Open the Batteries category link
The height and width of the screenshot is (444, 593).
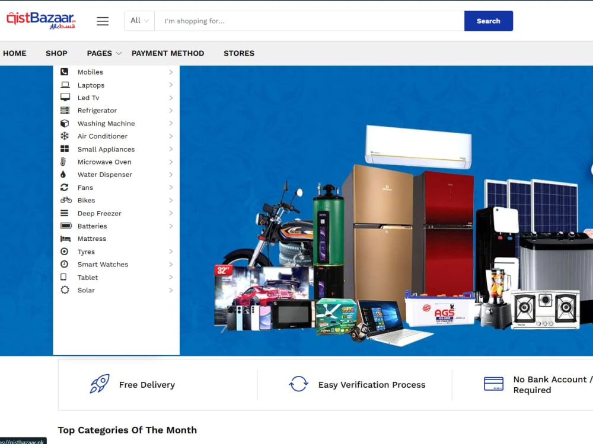click(x=93, y=226)
